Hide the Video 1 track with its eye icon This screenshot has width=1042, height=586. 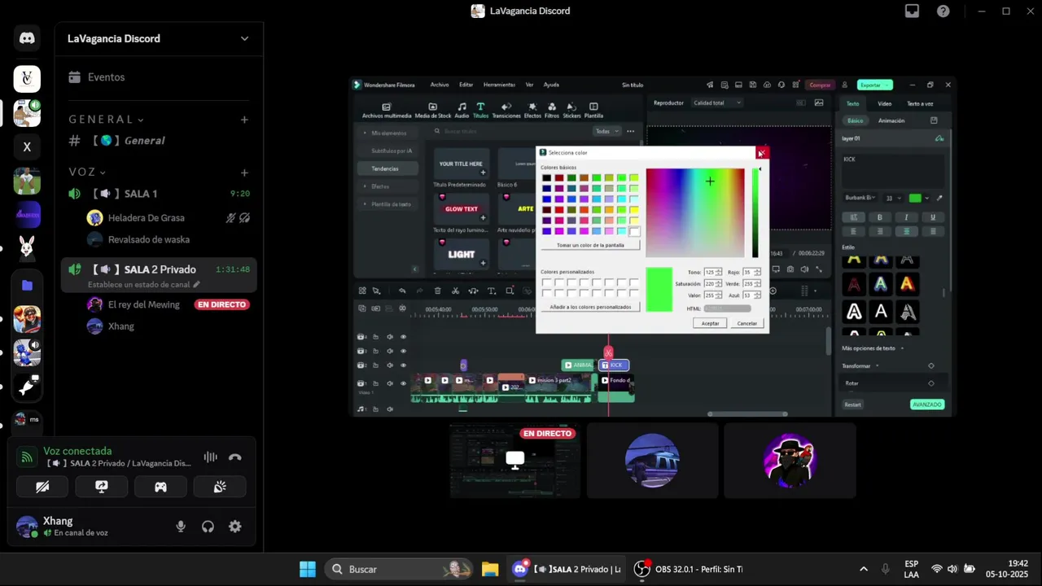(403, 383)
